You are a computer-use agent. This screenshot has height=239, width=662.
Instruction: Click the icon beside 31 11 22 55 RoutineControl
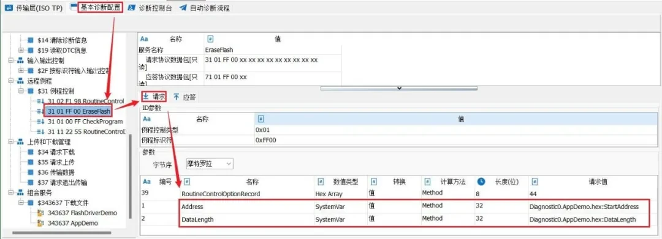pyautogui.click(x=40, y=131)
